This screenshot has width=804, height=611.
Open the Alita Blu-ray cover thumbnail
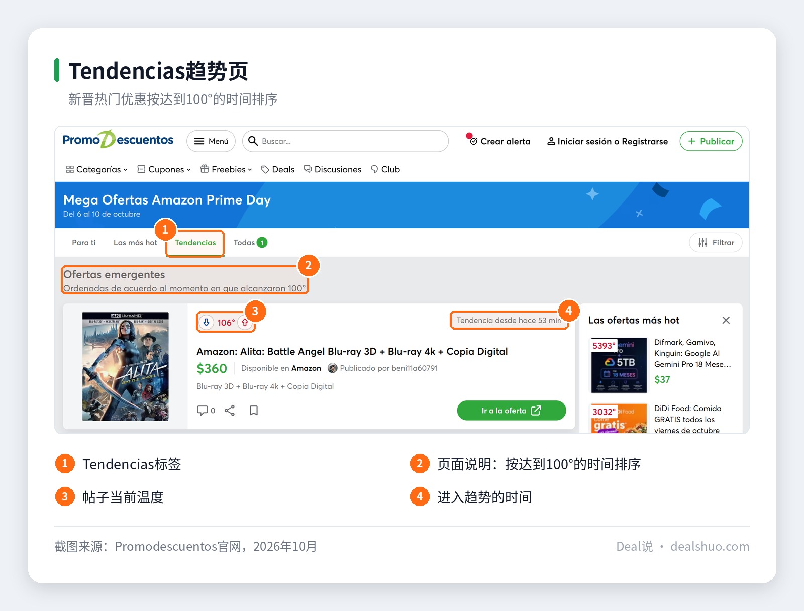[126, 366]
